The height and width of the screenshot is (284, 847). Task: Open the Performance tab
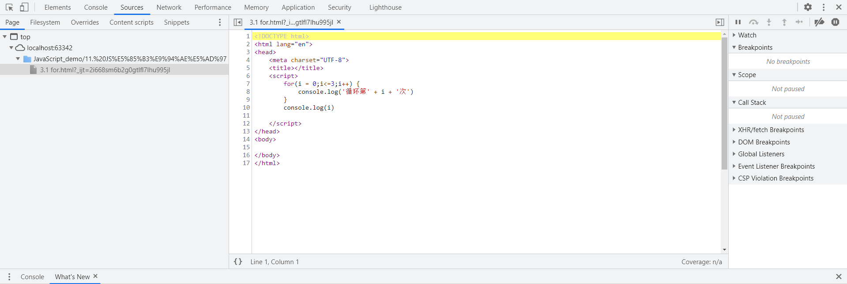pyautogui.click(x=213, y=7)
